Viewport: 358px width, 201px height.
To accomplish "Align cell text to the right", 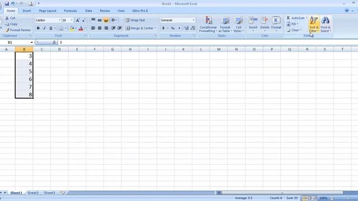I will [106, 28].
